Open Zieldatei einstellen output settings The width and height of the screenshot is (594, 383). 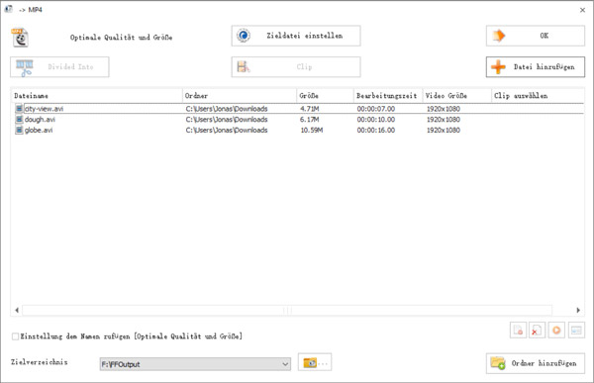tap(296, 36)
